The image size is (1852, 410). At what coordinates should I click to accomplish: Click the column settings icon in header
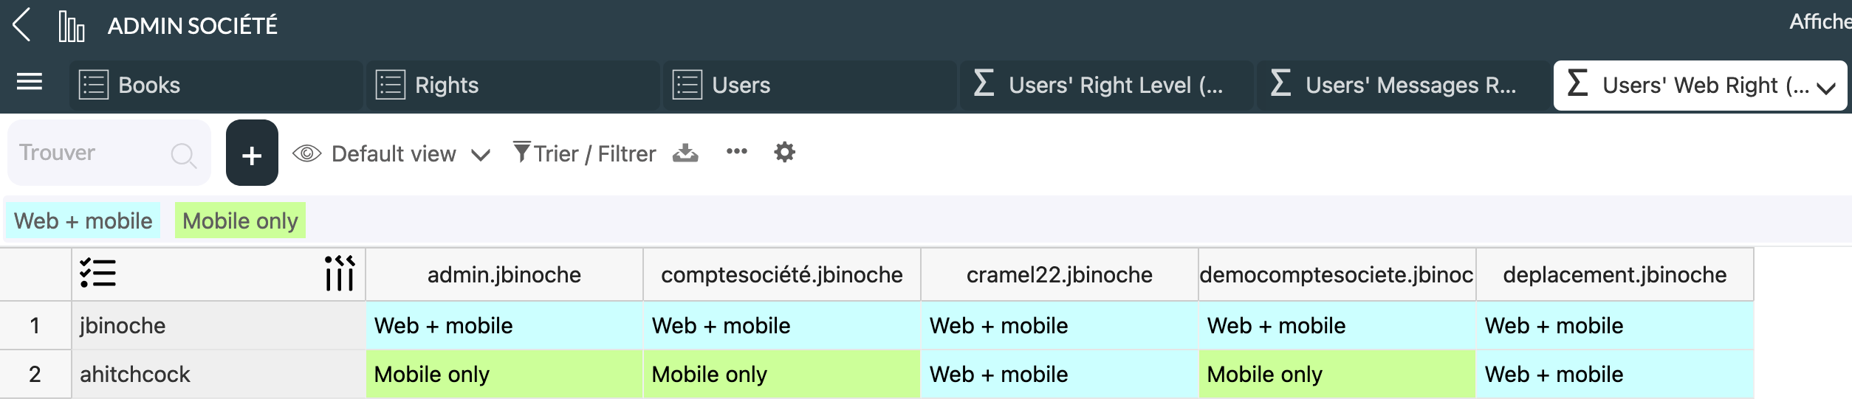[x=340, y=274]
